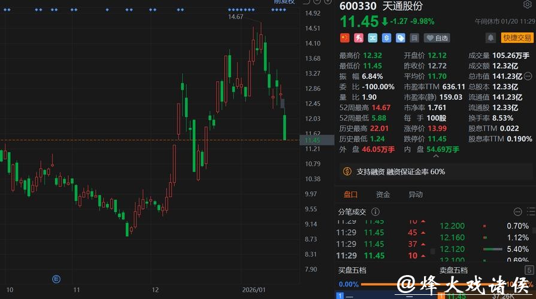Open the bell price alert icon
536x299 pixels.
490,38
